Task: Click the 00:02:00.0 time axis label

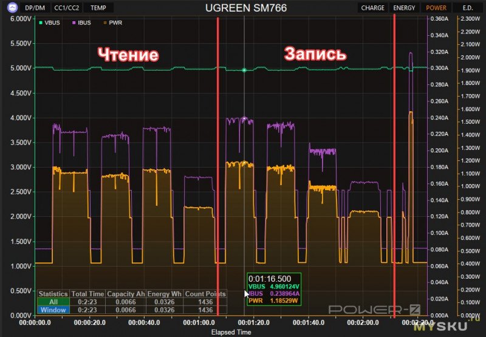Action: coord(363,323)
